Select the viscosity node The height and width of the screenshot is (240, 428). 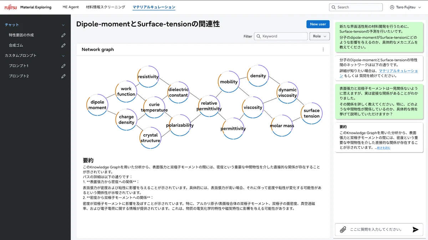(253, 108)
